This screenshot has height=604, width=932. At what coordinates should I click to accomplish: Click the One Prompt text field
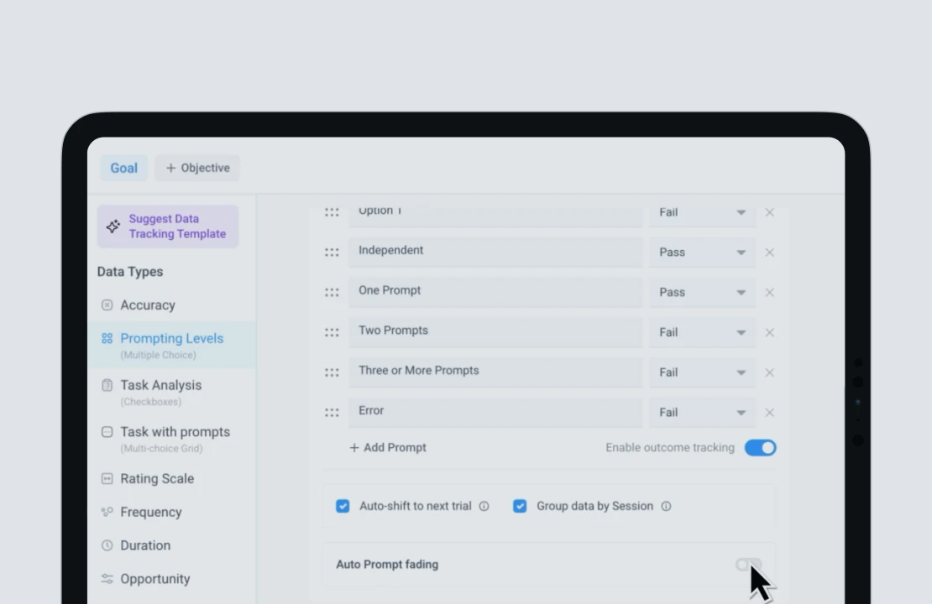(x=495, y=292)
